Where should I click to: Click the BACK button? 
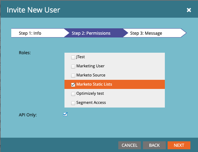coord(154,145)
